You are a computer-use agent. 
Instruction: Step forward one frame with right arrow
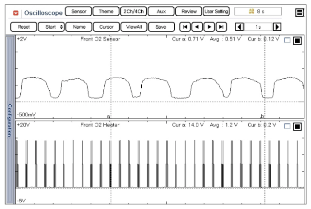[209, 27]
